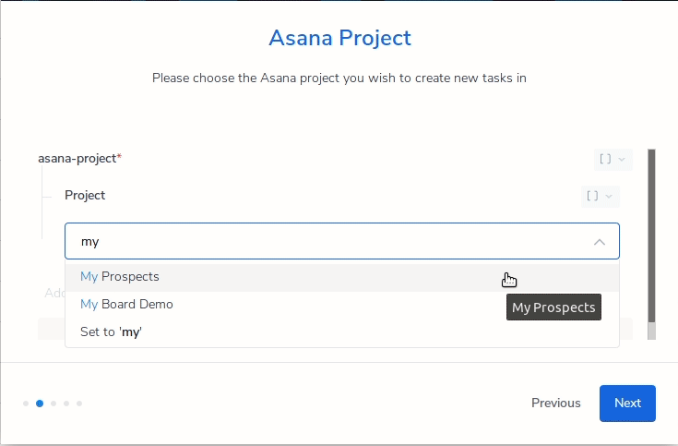Viewport: 678px width, 446px height.
Task: Open the asana-project type selector dropdown
Action: [613, 159]
